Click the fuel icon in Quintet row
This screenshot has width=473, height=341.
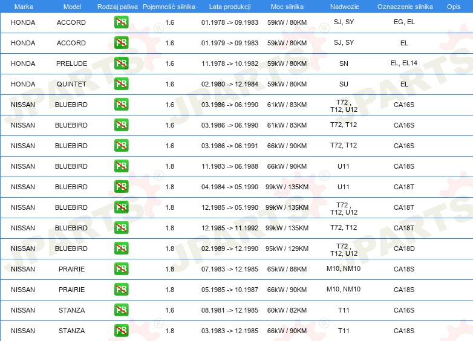(x=121, y=84)
